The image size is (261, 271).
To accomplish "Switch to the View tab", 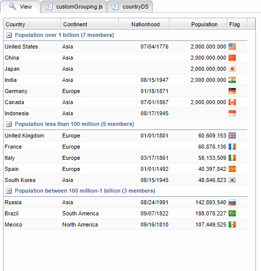I will click(20, 7).
